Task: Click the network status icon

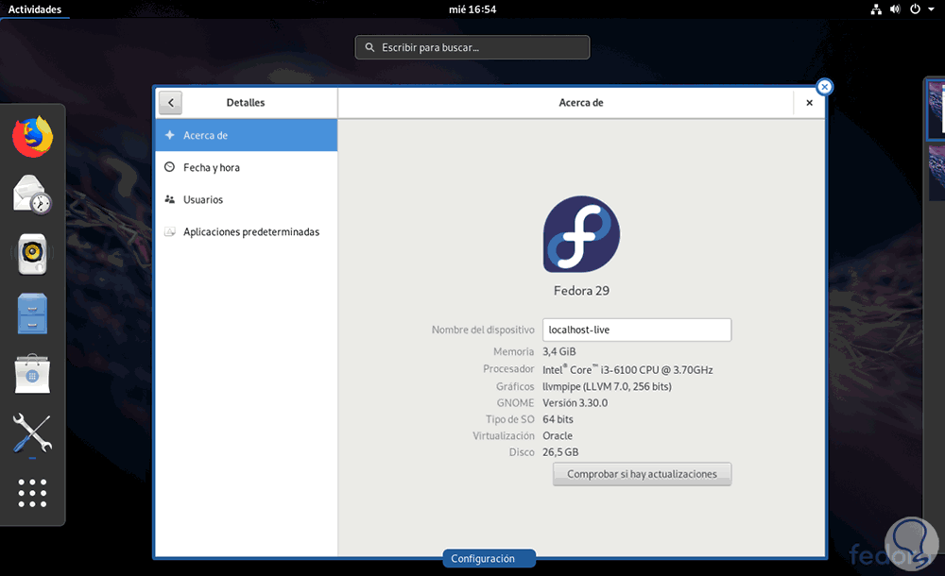Action: 876,9
